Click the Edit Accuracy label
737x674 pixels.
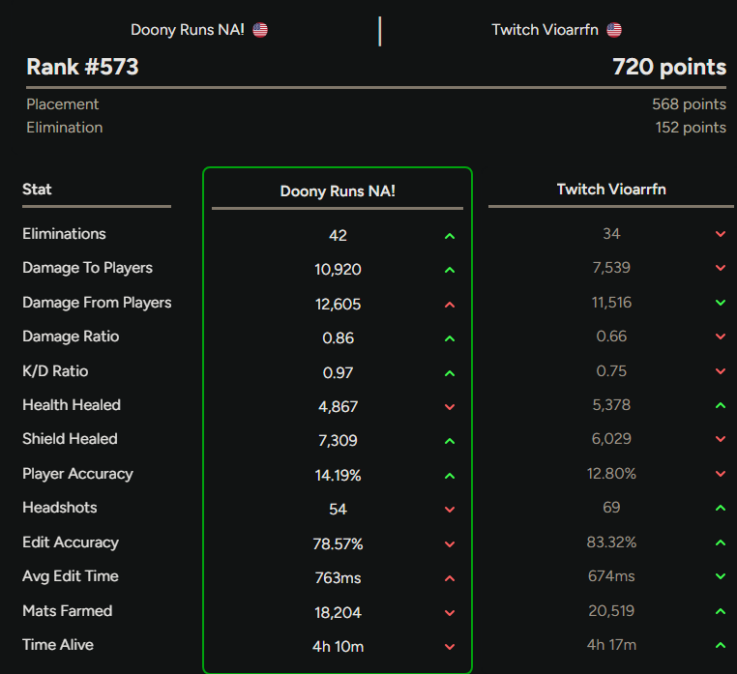coord(71,542)
